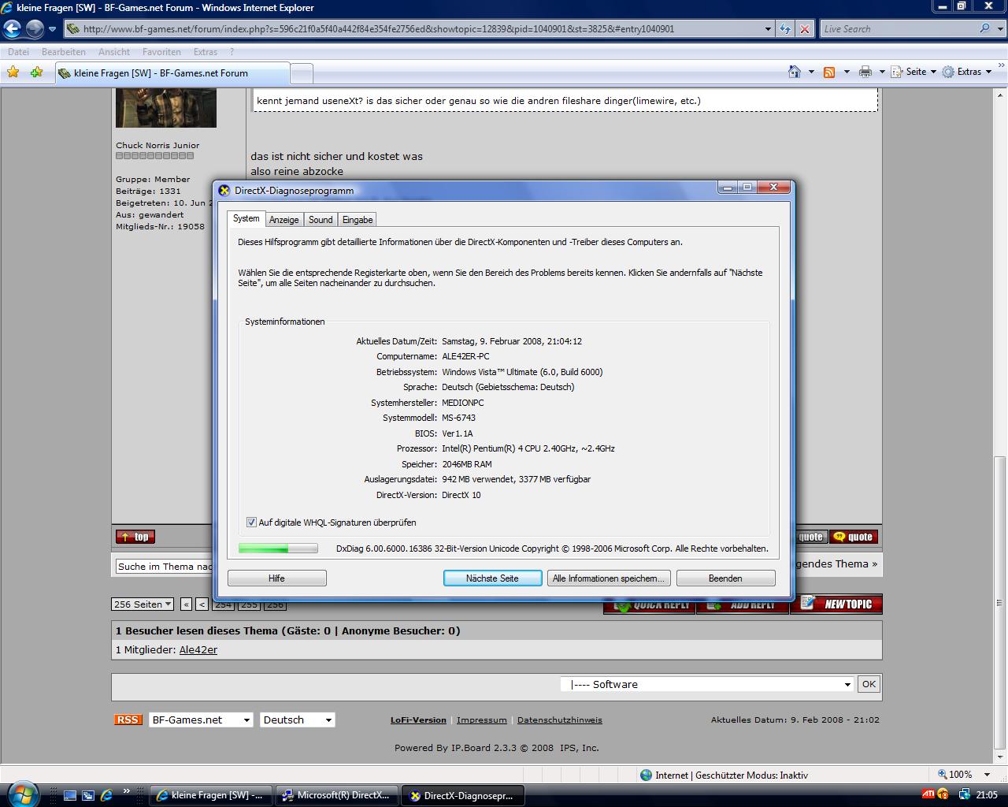Open the Favoriten menu
Screen dimensions: 1008x807
(161, 52)
